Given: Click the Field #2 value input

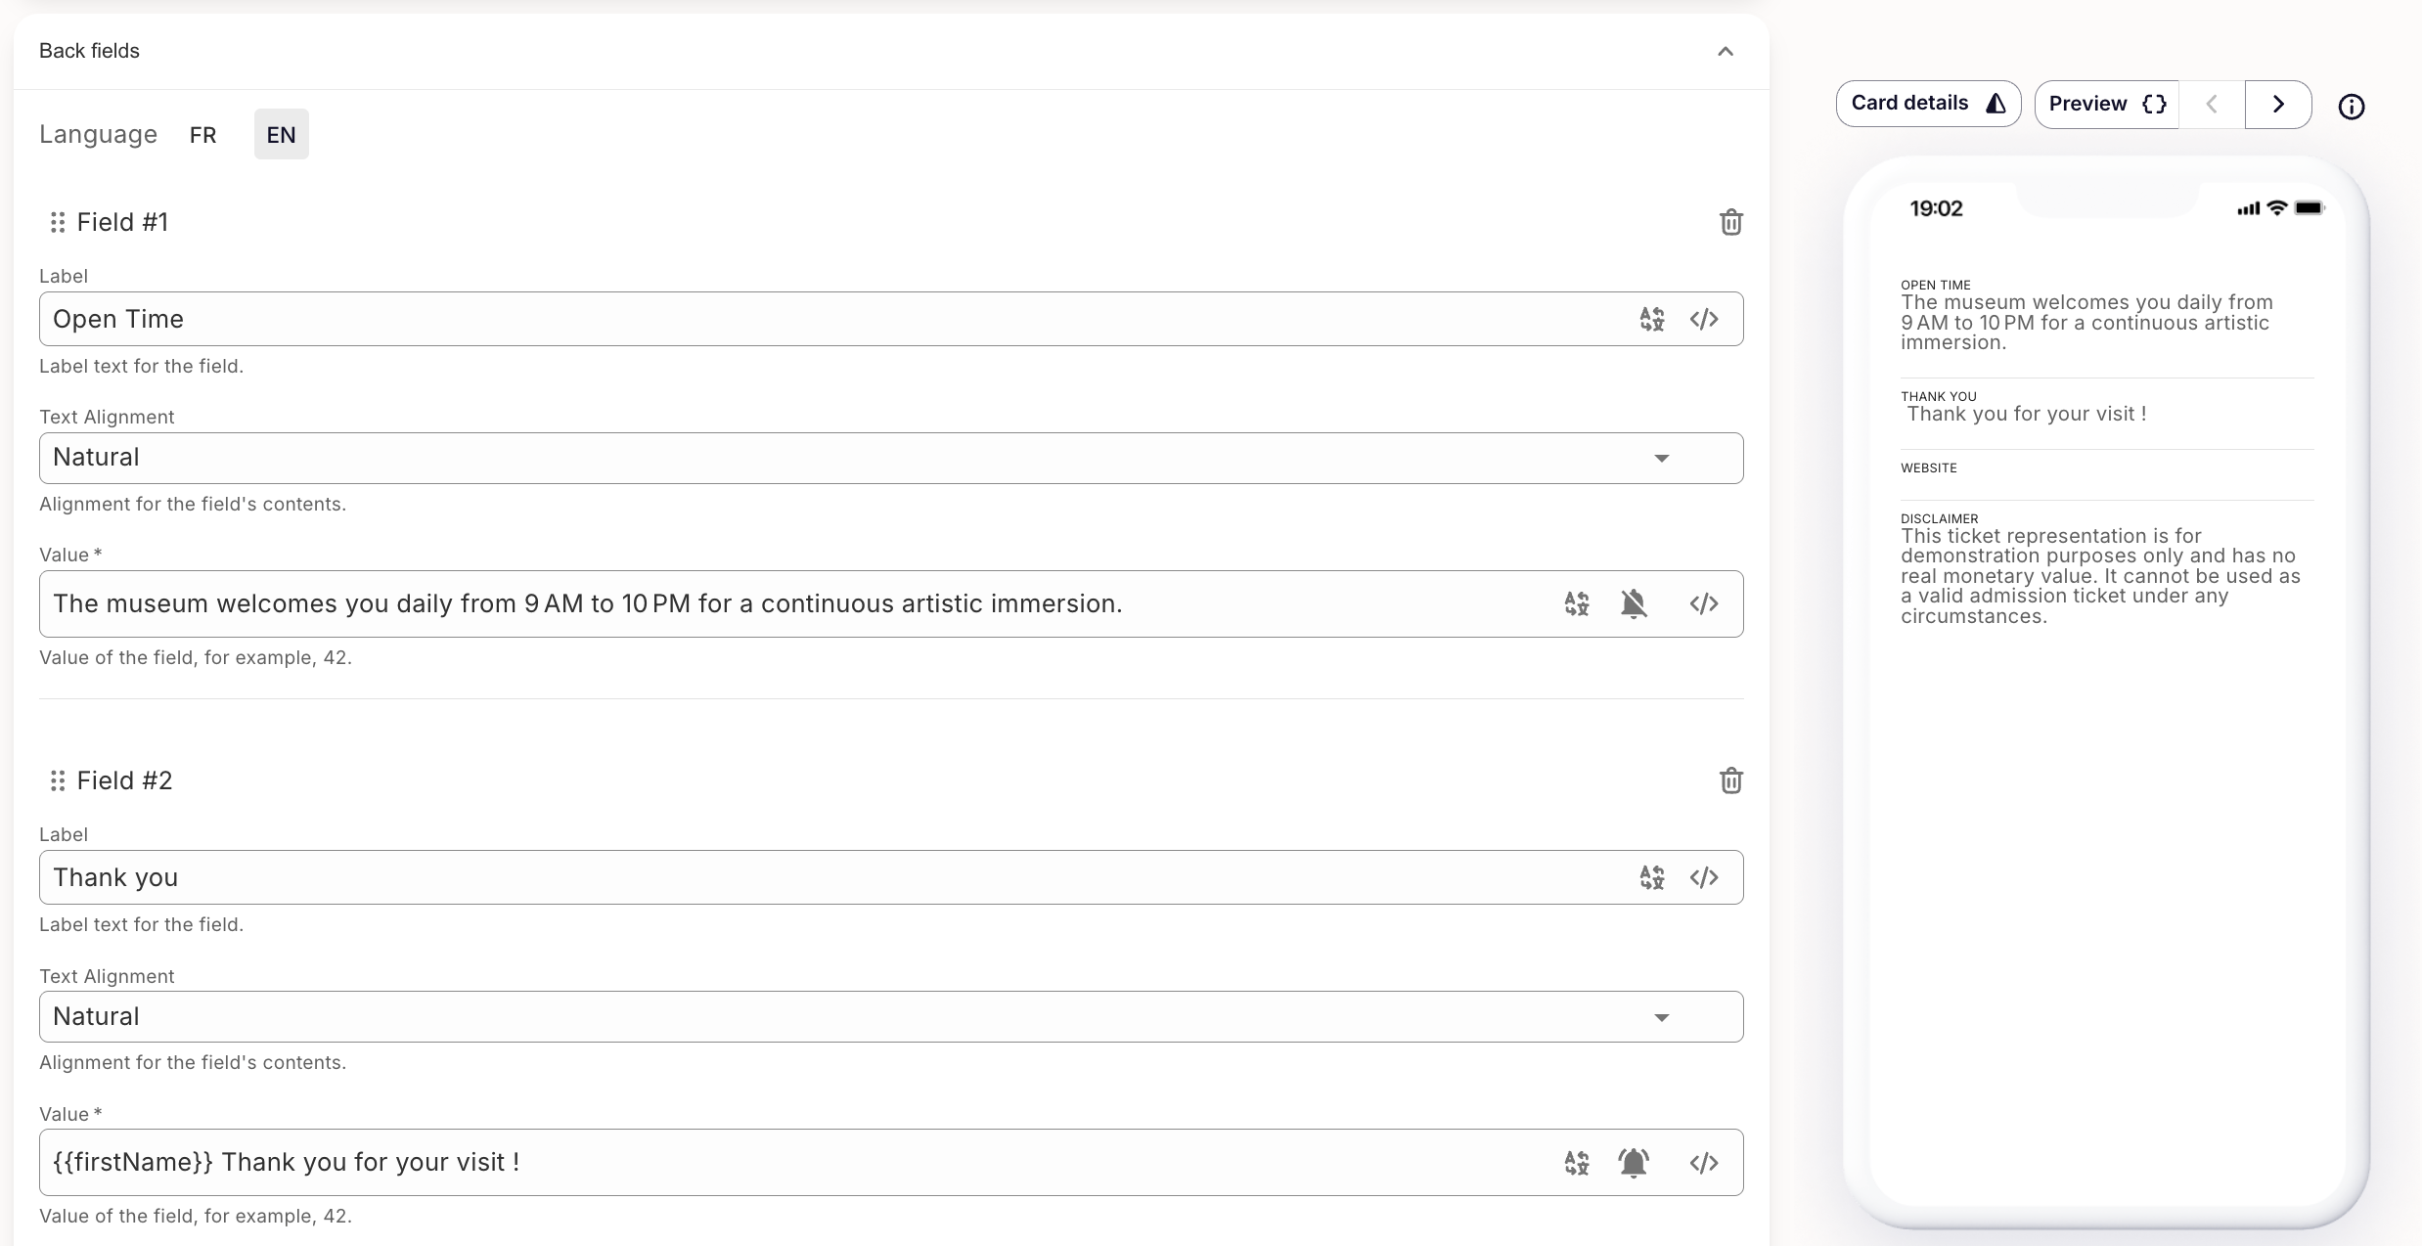Looking at the screenshot, I should point(783,1162).
